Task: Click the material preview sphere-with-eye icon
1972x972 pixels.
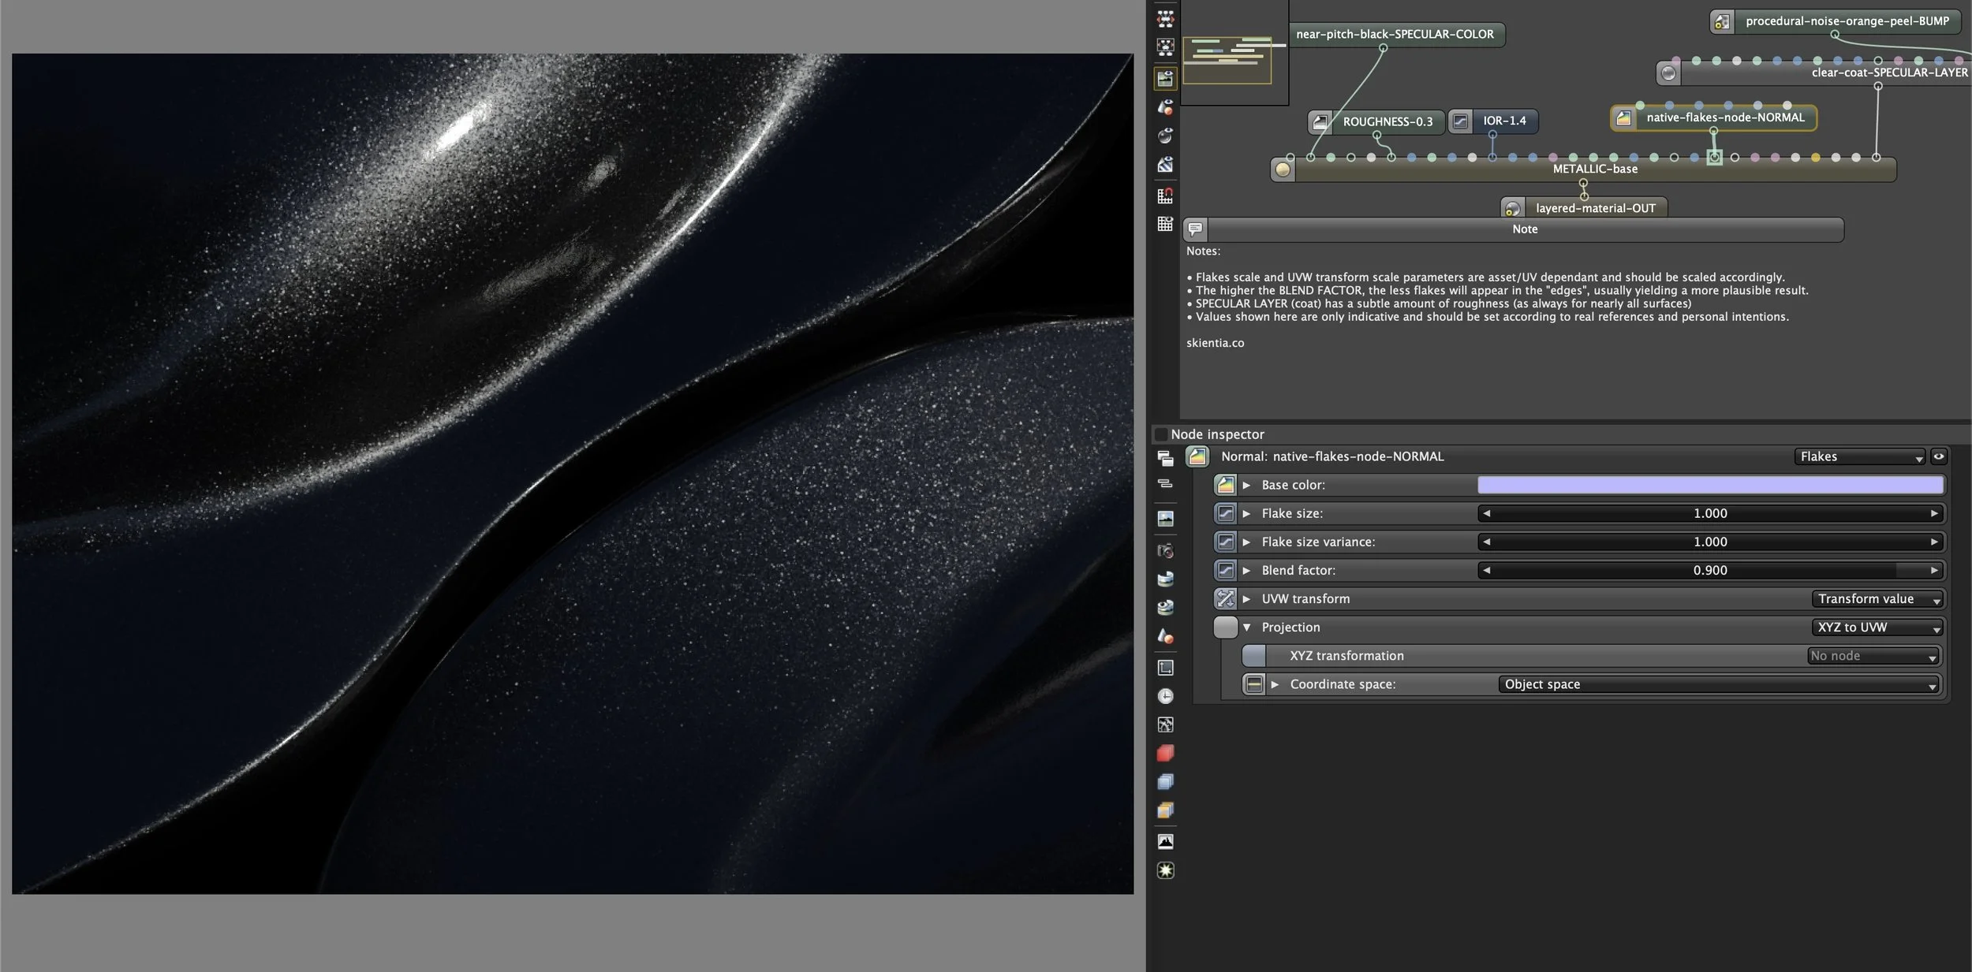Action: [1165, 135]
